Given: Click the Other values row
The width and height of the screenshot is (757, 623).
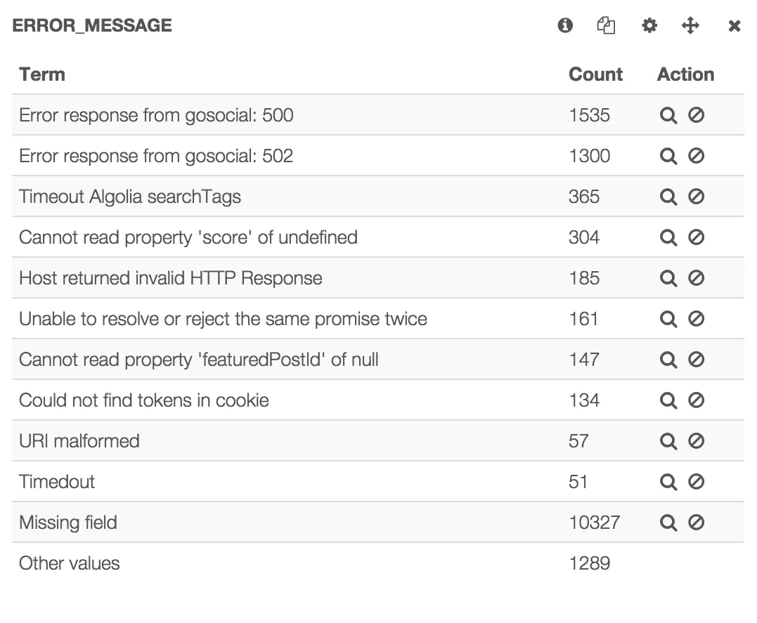Looking at the screenshot, I should [69, 563].
